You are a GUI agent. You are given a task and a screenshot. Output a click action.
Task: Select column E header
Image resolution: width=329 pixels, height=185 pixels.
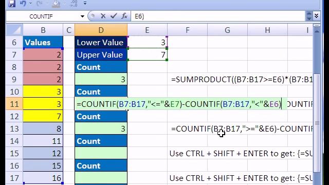click(148, 30)
